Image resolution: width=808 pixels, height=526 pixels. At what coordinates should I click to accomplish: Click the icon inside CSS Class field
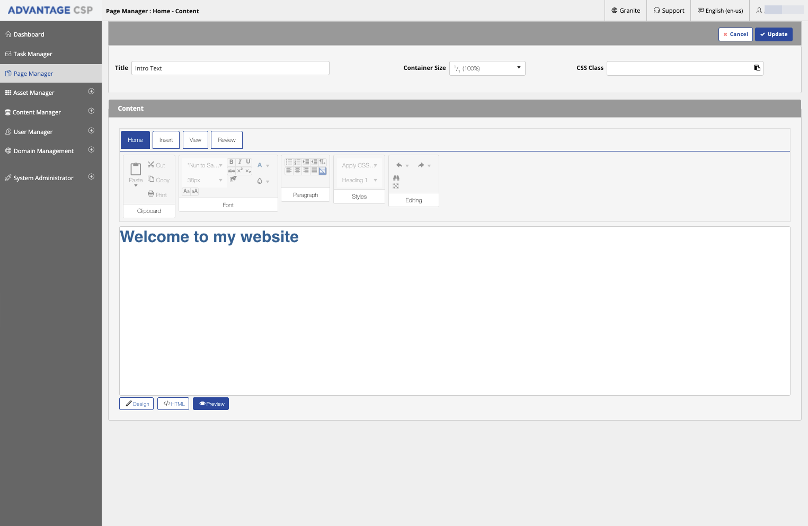click(757, 68)
